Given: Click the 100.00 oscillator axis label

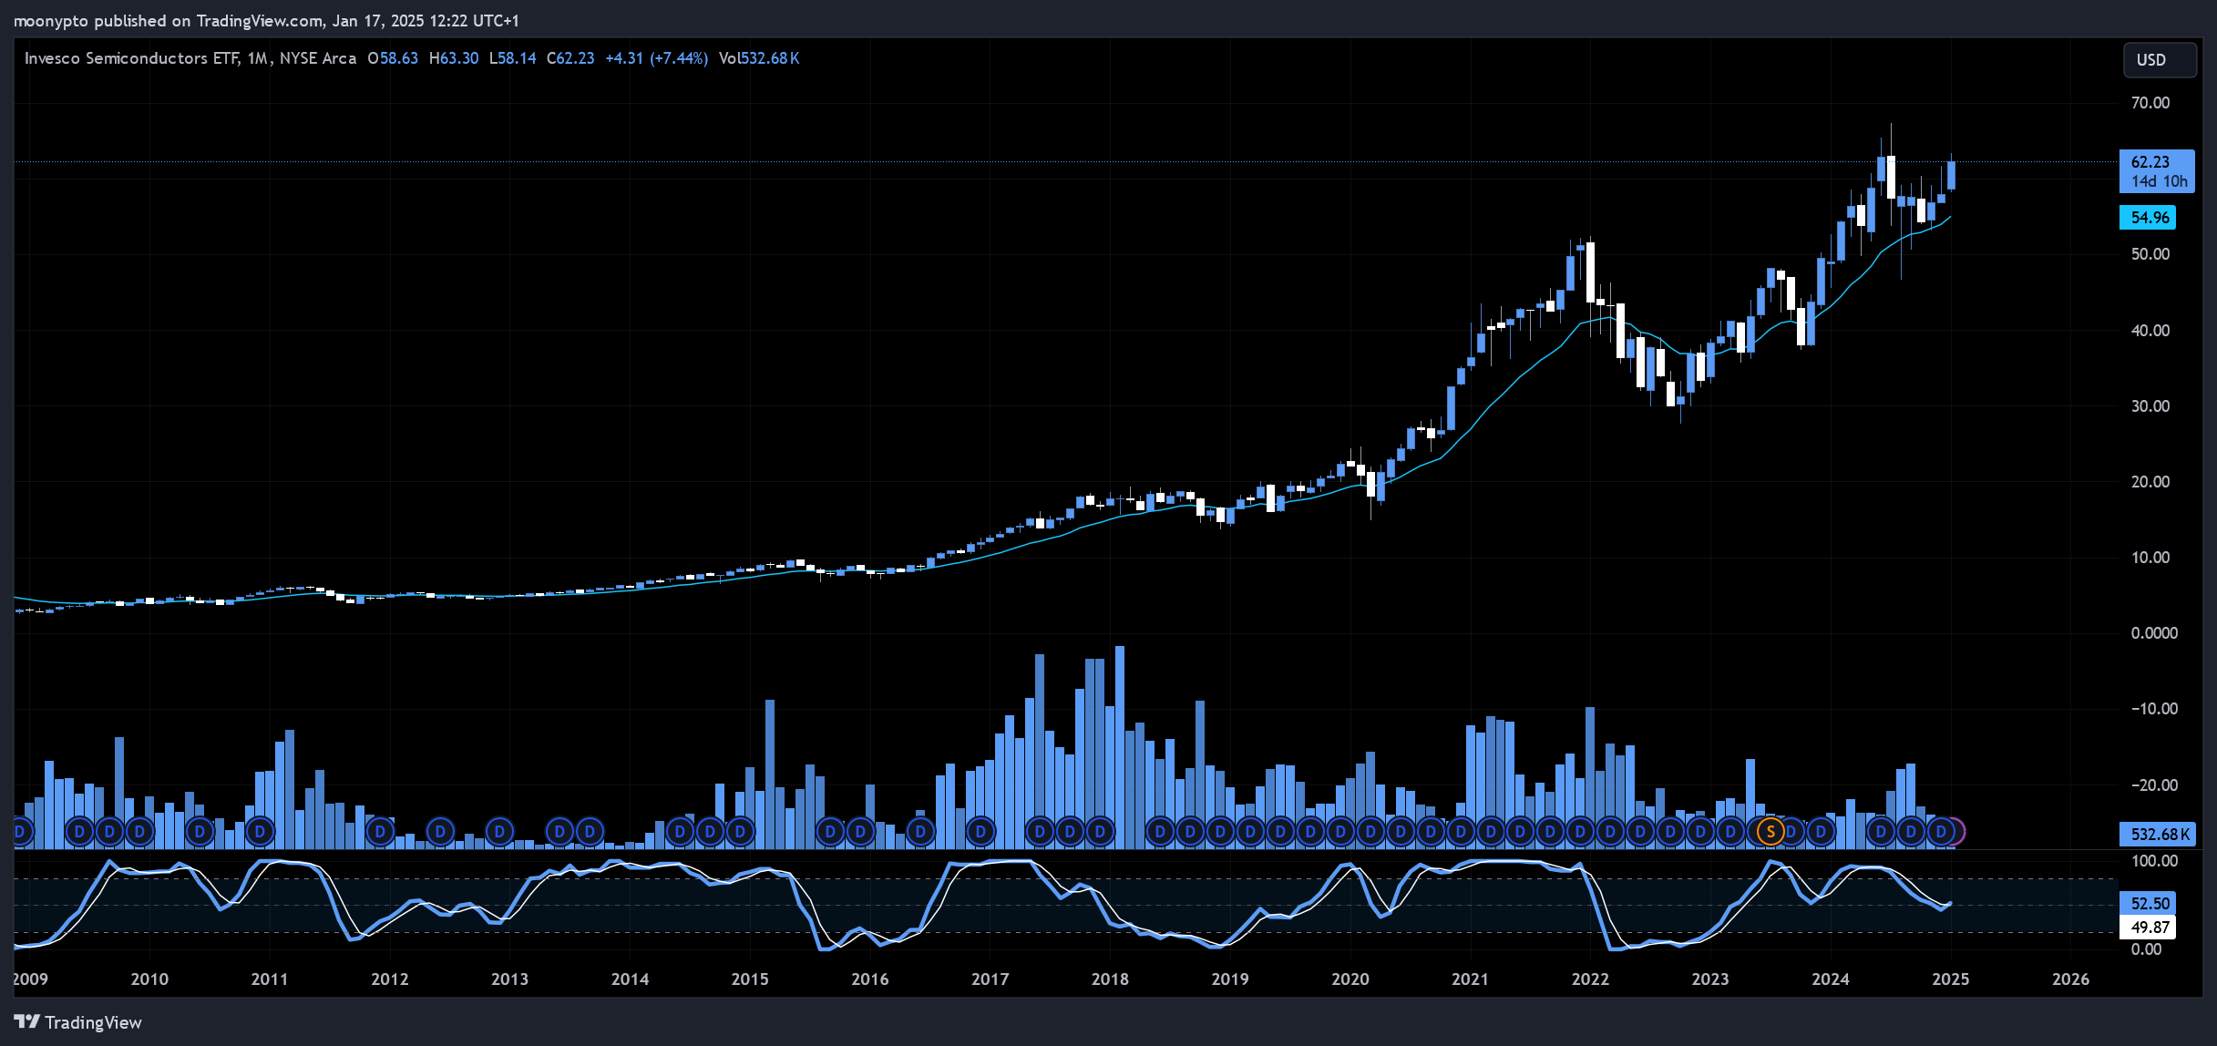Looking at the screenshot, I should click(x=2154, y=861).
